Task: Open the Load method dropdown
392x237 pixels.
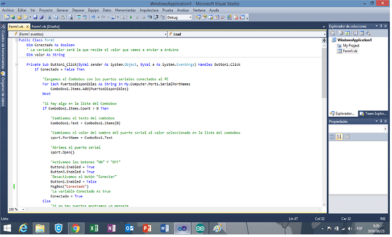Action: point(326,35)
